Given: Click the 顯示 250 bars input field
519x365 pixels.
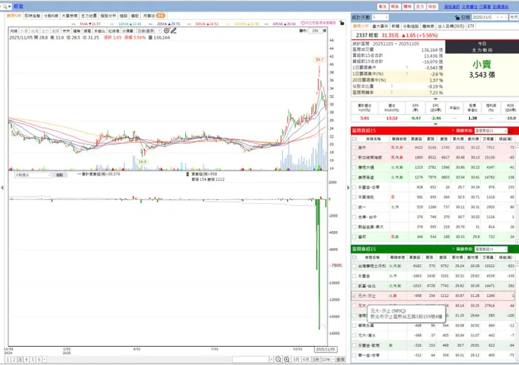Looking at the screenshot, I should [315, 30].
